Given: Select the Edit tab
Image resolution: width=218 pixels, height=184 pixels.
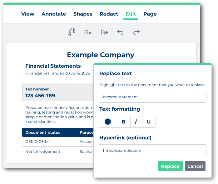Looking at the screenshot, I should click(131, 14).
